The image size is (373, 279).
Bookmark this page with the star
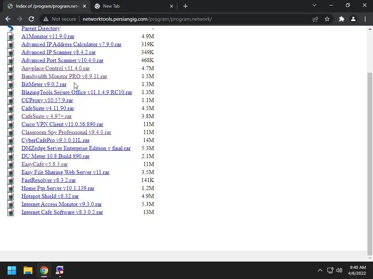point(327,19)
